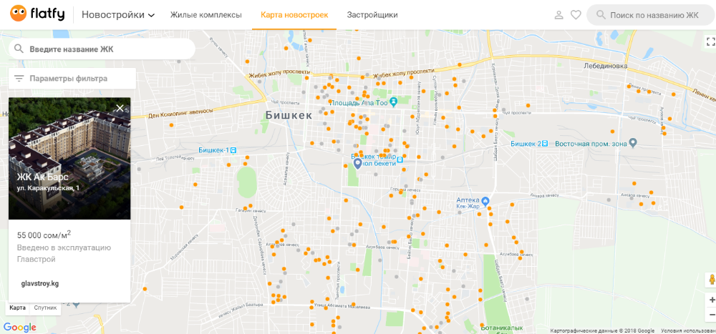
Task: Click the Аптека Кек-Жар map pin
Action: pyautogui.click(x=485, y=200)
